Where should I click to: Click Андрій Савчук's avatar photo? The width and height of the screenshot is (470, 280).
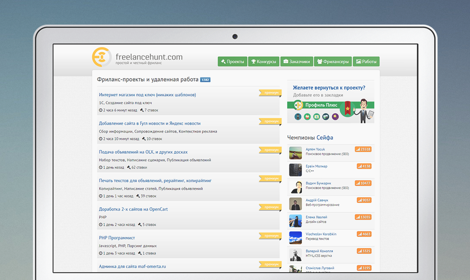click(x=295, y=204)
